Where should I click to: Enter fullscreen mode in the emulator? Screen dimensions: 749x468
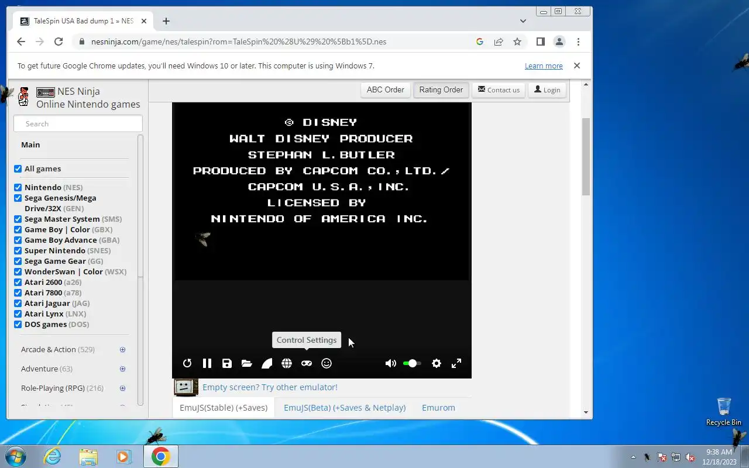point(456,363)
